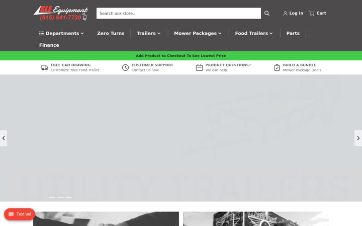362x226 pixels.
Task: Click the CUSTOMER SUPPORT heading
Action: pos(152,65)
